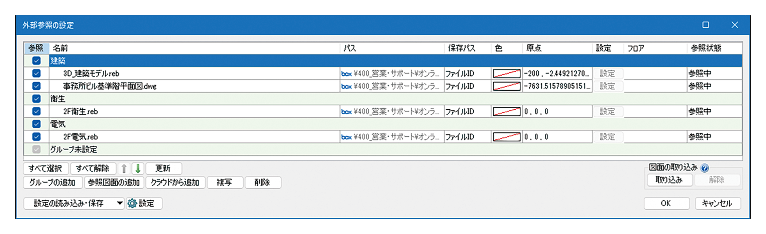
Task: Click the blue help icon beside 図面の取り込み
Action: (705, 168)
